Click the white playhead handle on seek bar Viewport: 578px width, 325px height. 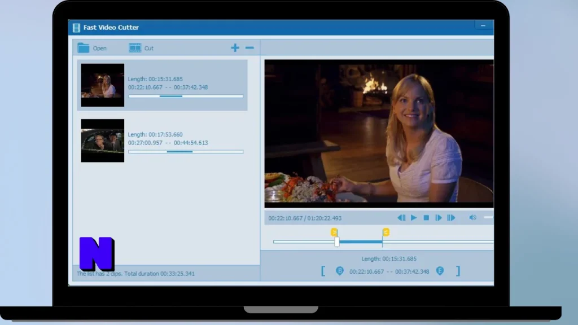click(336, 241)
